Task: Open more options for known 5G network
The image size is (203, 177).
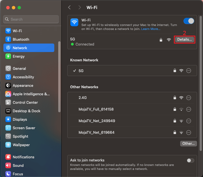Action: pyautogui.click(x=189, y=71)
